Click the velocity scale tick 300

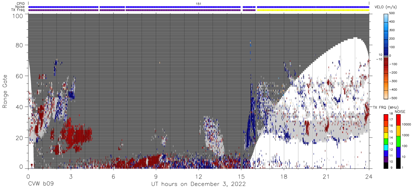point(392,30)
